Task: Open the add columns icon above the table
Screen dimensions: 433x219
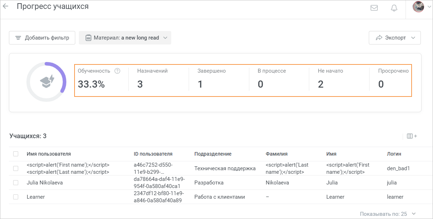Action: coord(412,136)
